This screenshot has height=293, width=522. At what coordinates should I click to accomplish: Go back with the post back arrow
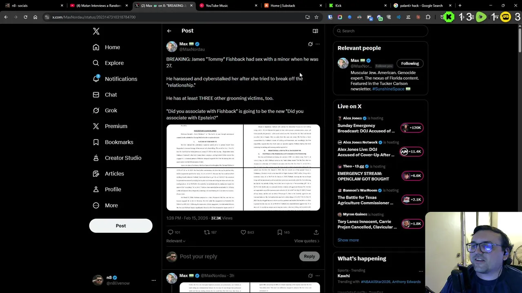point(169,31)
